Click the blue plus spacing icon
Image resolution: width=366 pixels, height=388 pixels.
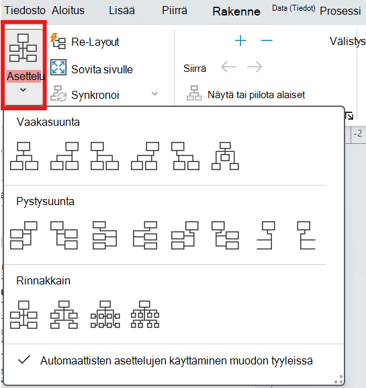240,41
